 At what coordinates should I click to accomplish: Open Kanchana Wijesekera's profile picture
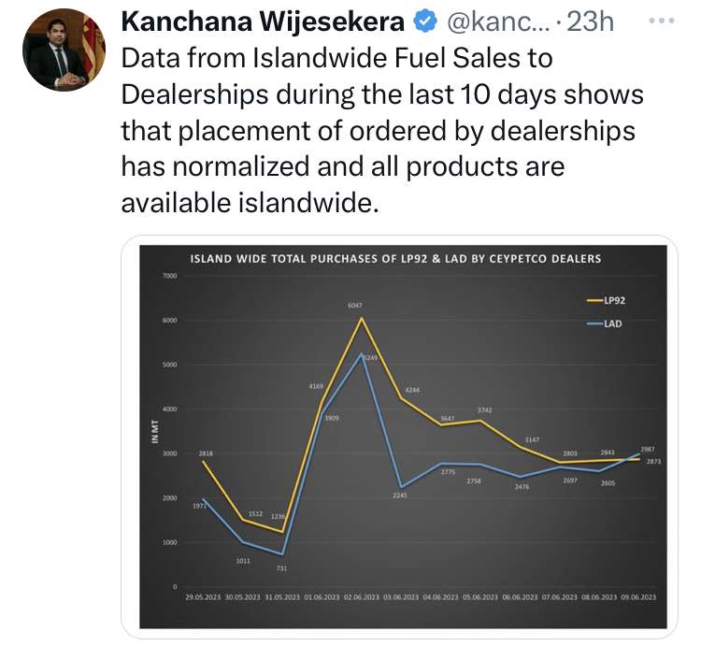(64, 50)
